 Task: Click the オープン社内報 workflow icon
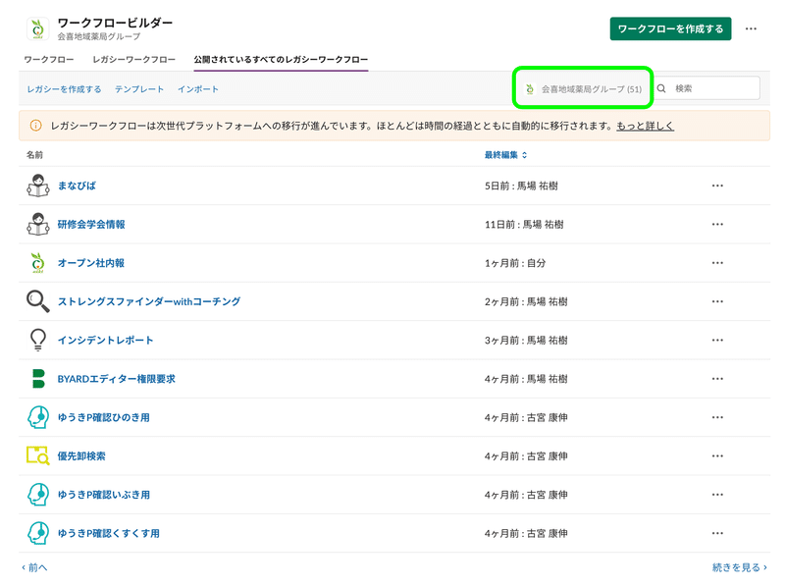pos(38,263)
